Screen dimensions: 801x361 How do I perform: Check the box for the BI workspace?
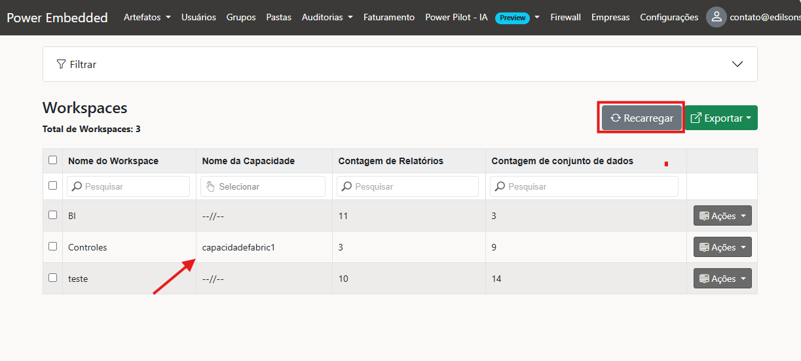(53, 215)
